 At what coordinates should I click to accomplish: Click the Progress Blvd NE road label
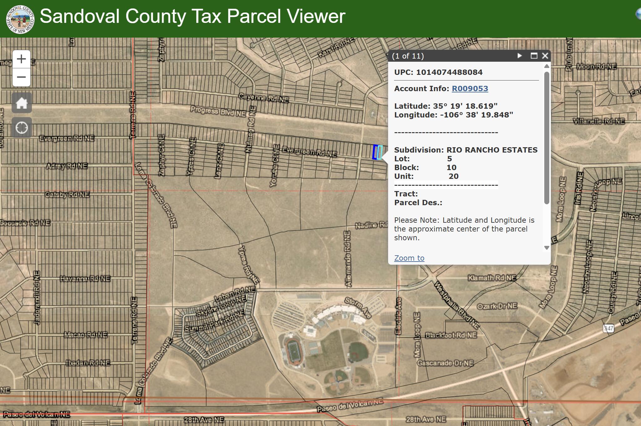(x=218, y=112)
